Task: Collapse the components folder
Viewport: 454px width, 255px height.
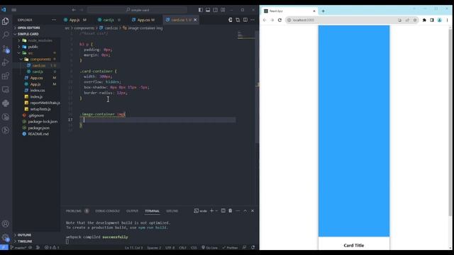Action: [40, 59]
